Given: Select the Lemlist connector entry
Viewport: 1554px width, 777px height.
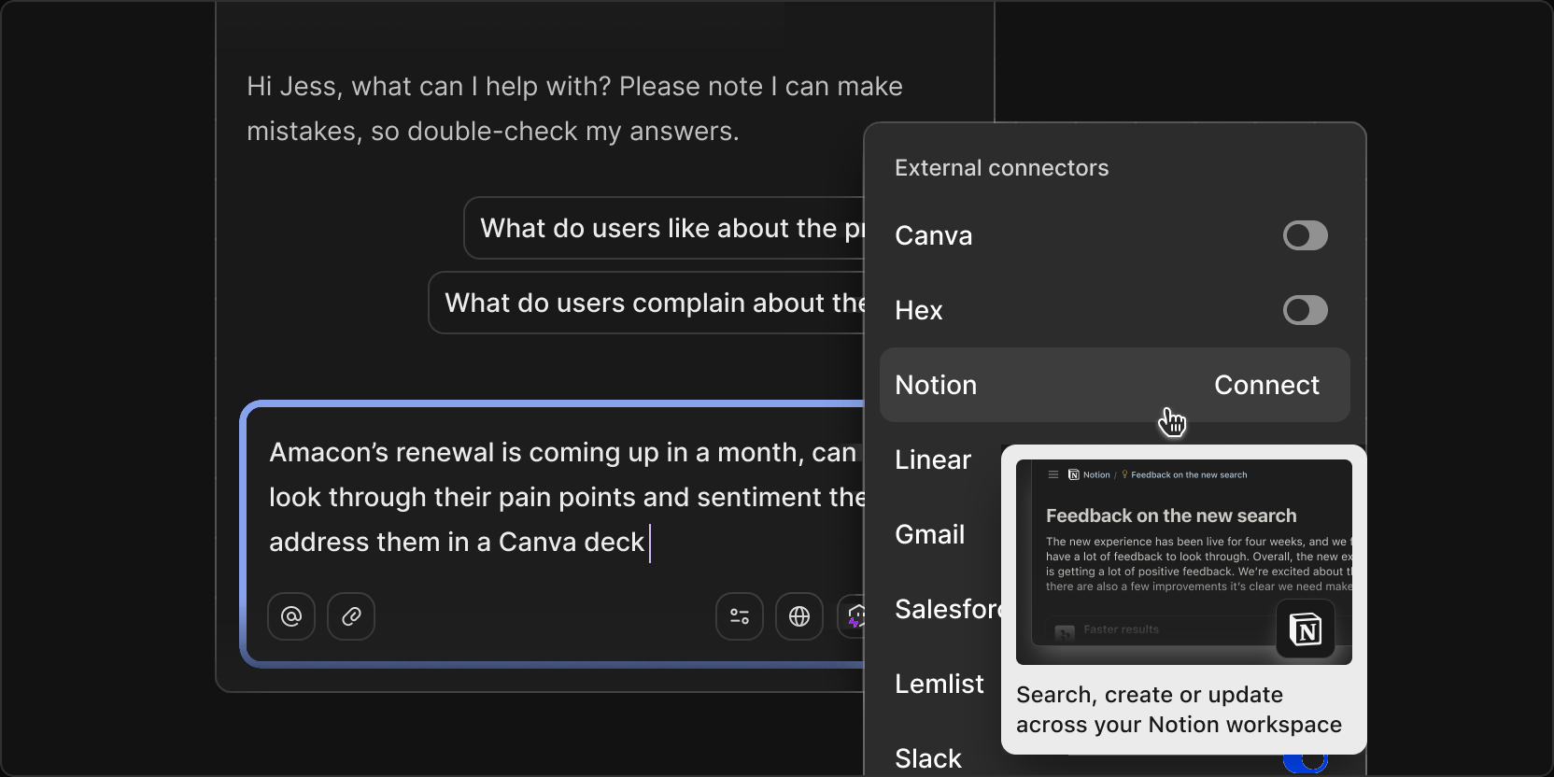Looking at the screenshot, I should [x=939, y=684].
